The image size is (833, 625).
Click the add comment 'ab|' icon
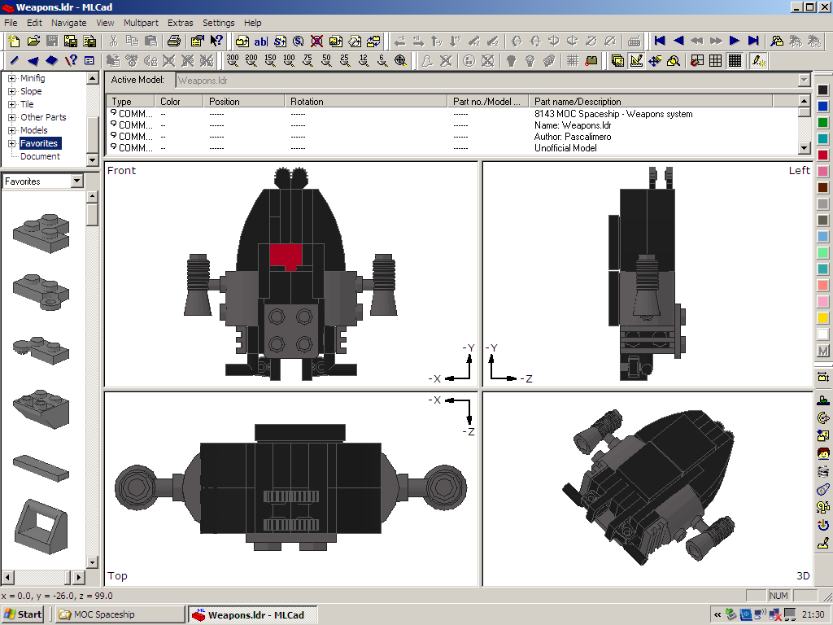tap(260, 41)
